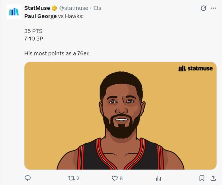Screen dimensions: 222x185
Task: Toggle repost with the arrows icon
Action: tap(71, 178)
